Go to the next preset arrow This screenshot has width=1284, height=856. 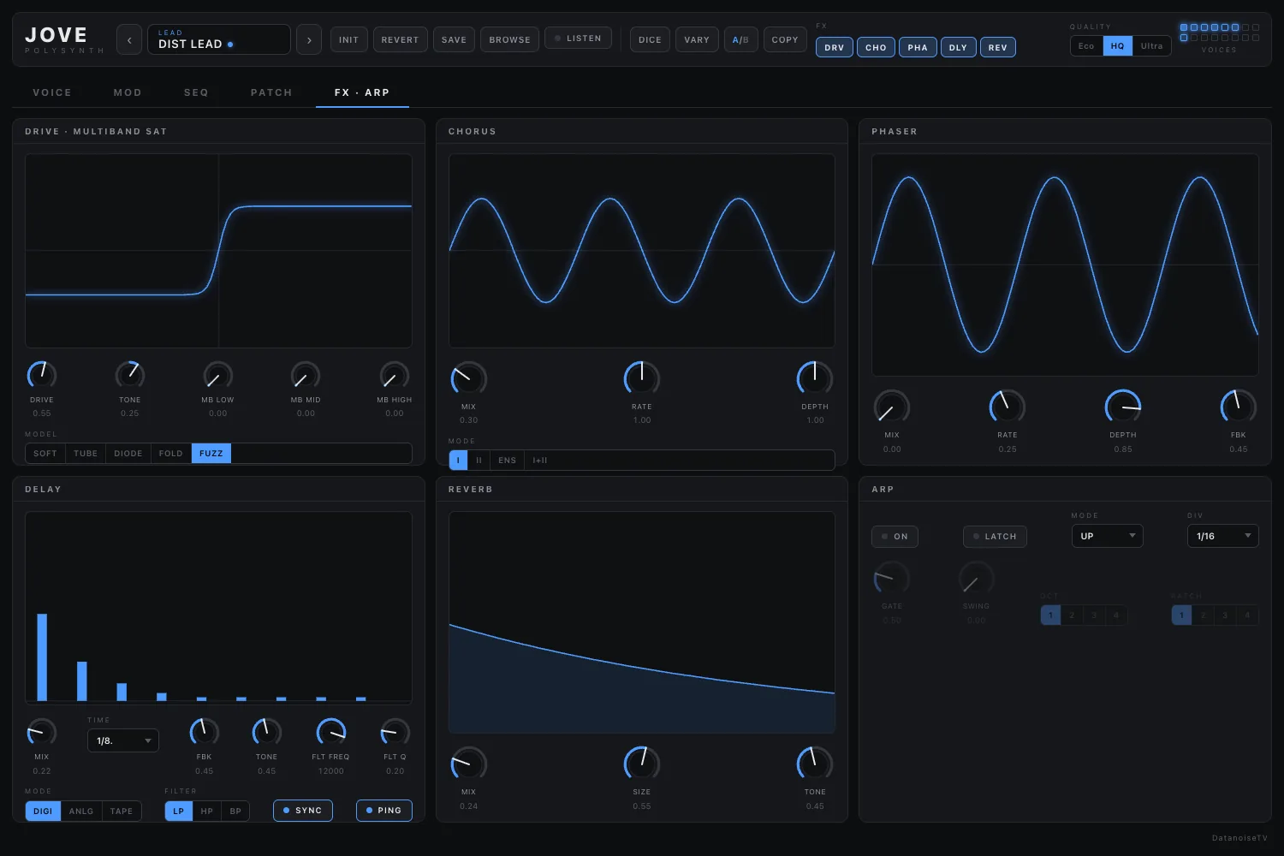(x=309, y=39)
